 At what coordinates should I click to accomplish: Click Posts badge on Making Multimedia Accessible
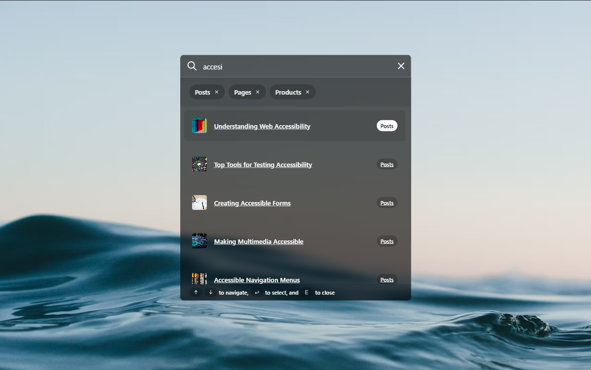[x=387, y=241]
